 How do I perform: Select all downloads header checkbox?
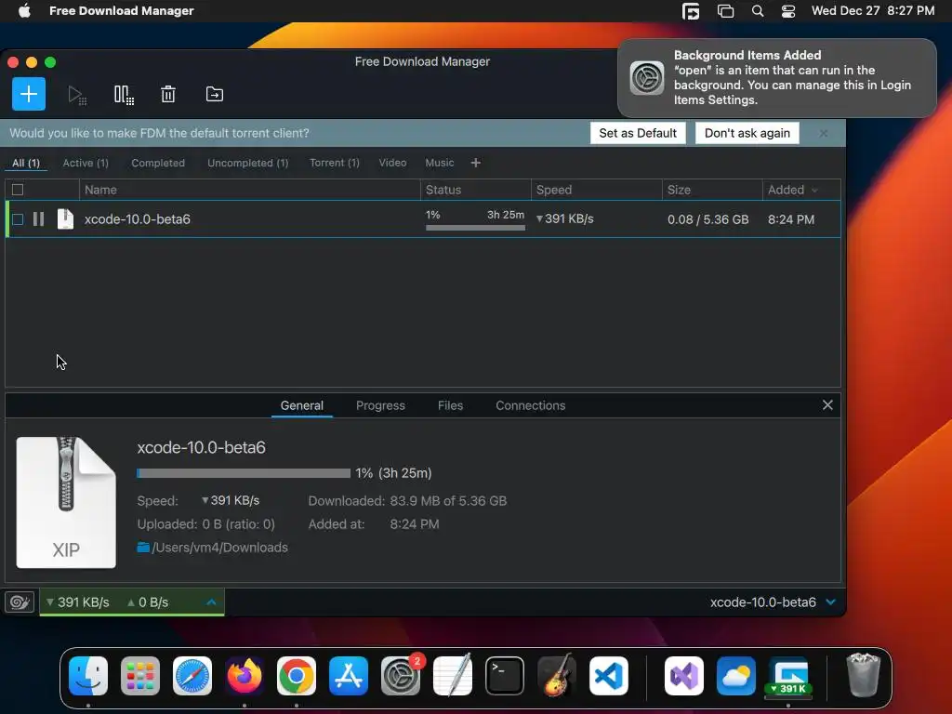pyautogui.click(x=18, y=190)
